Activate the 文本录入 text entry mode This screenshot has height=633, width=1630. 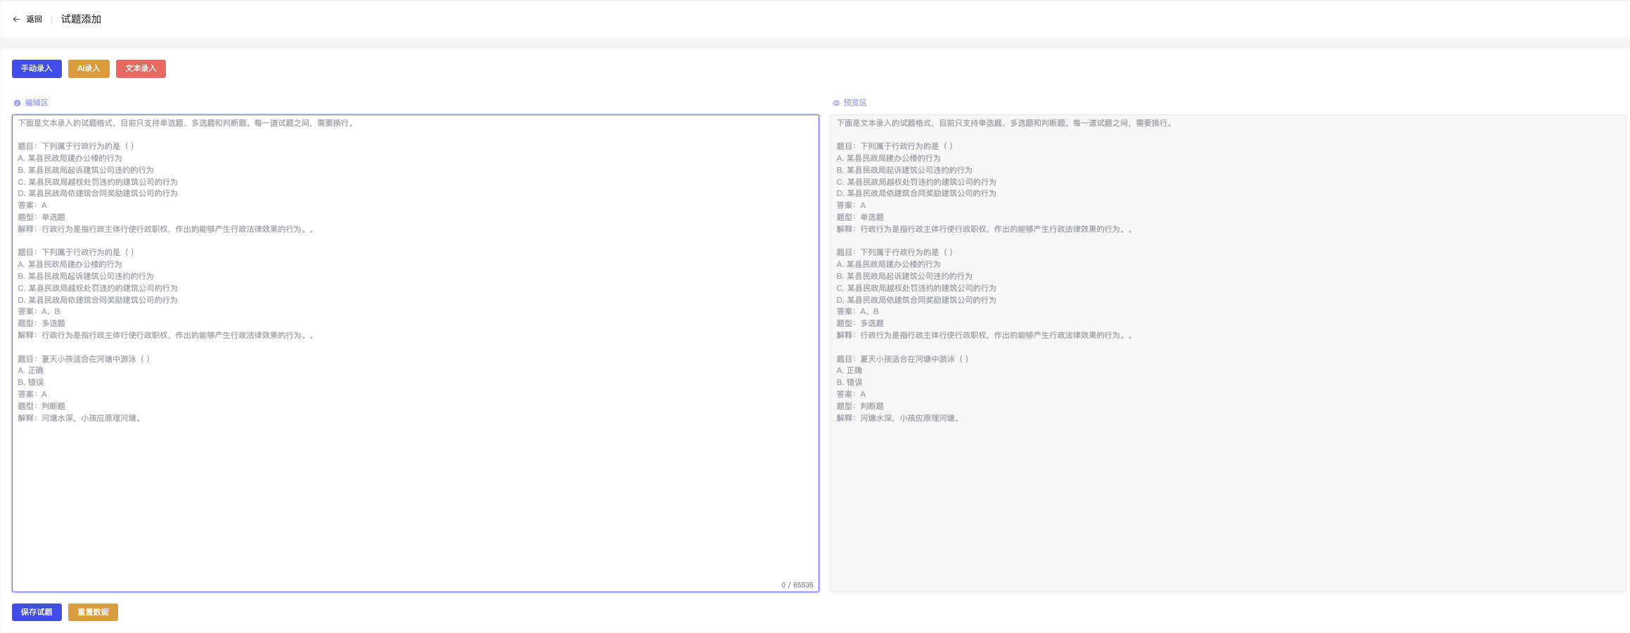140,68
